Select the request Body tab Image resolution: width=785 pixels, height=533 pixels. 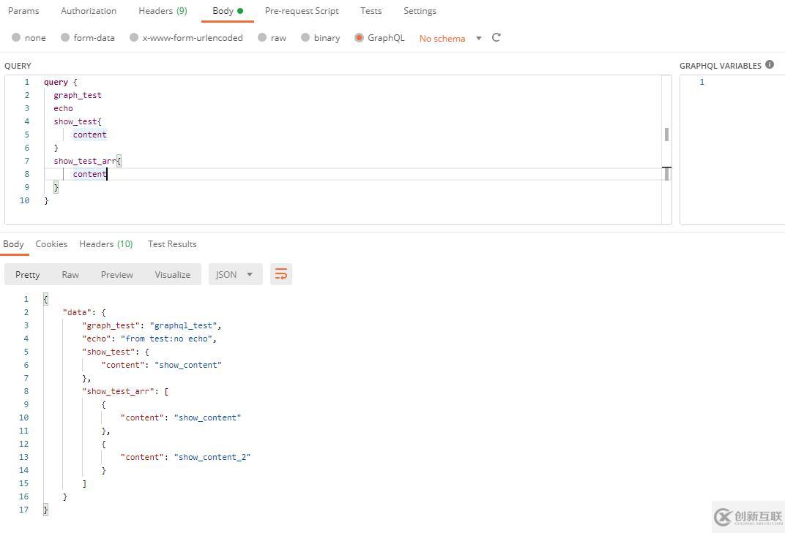point(228,10)
